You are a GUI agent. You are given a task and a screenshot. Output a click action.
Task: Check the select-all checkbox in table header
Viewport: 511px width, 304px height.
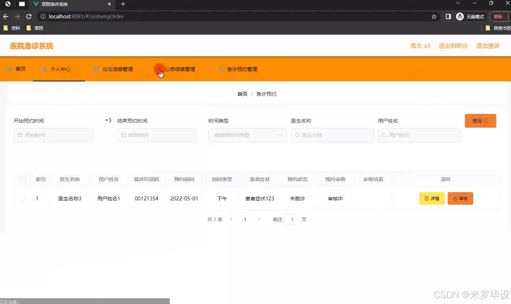pos(22,179)
